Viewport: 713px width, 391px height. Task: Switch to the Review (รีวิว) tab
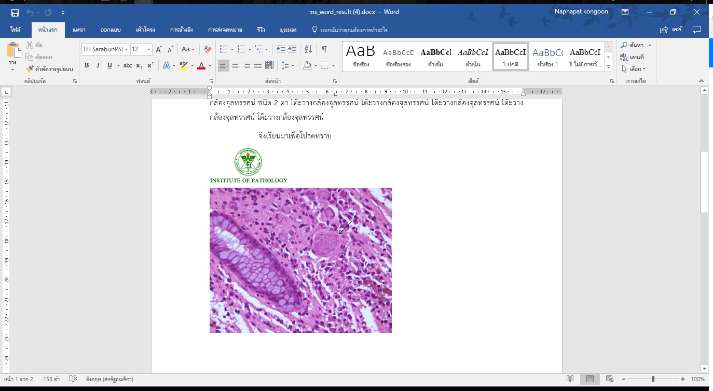point(261,30)
